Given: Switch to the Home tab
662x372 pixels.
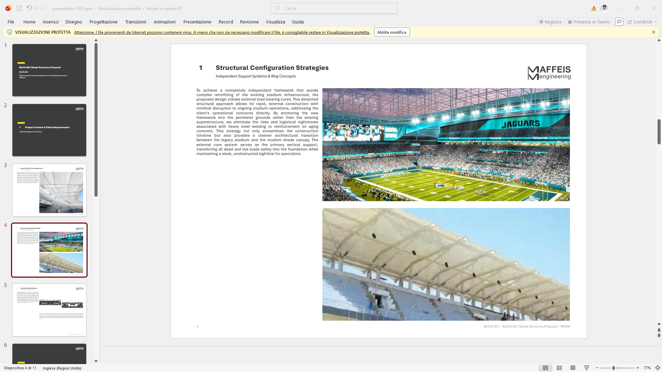Looking at the screenshot, I should [x=29, y=22].
